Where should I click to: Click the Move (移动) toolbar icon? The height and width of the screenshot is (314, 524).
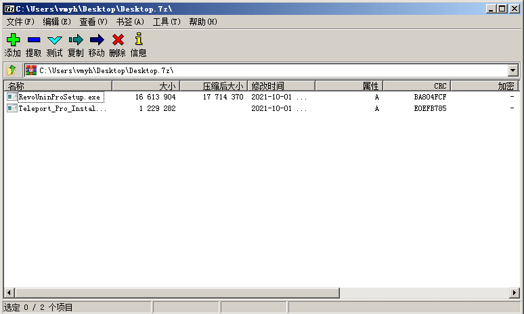[96, 41]
